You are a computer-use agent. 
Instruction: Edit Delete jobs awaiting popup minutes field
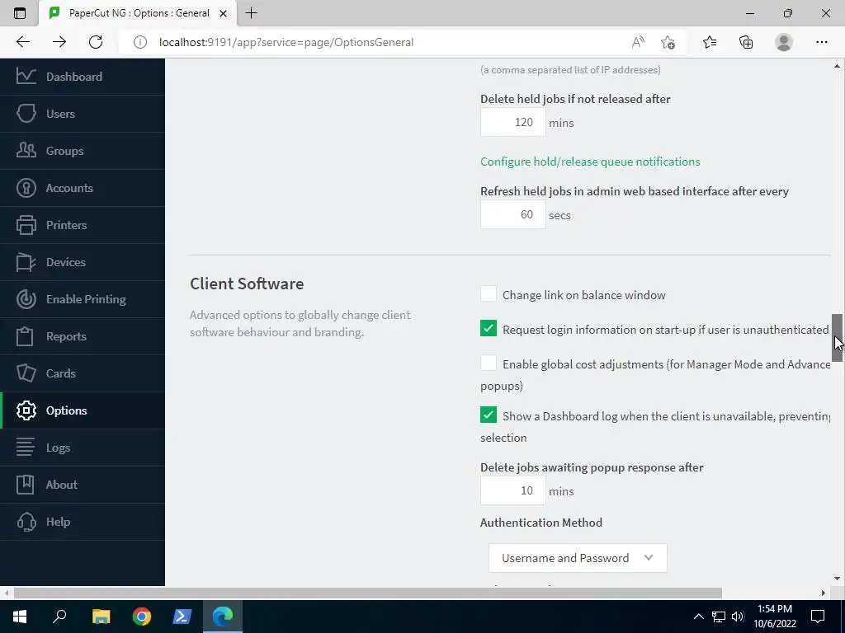click(513, 490)
